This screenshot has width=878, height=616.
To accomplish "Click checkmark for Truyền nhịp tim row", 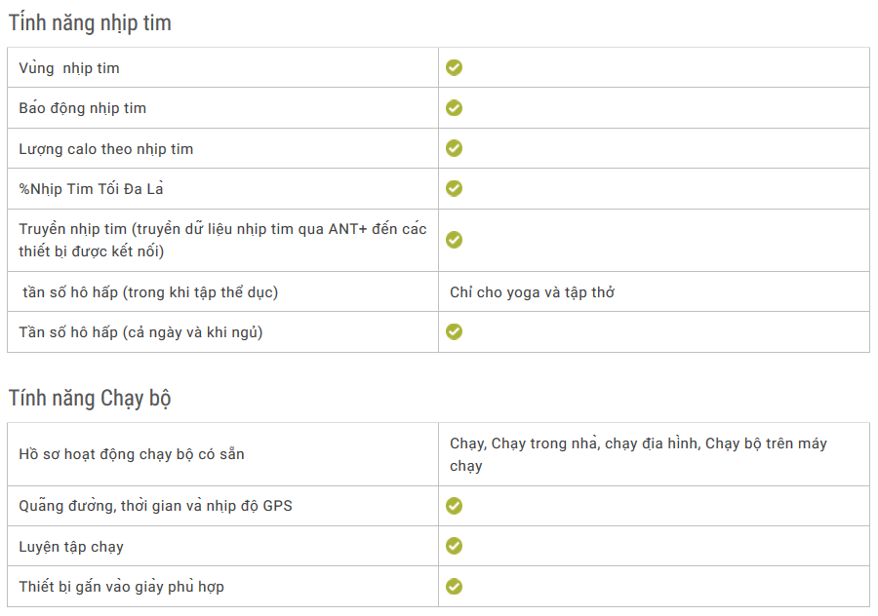I will [x=454, y=240].
